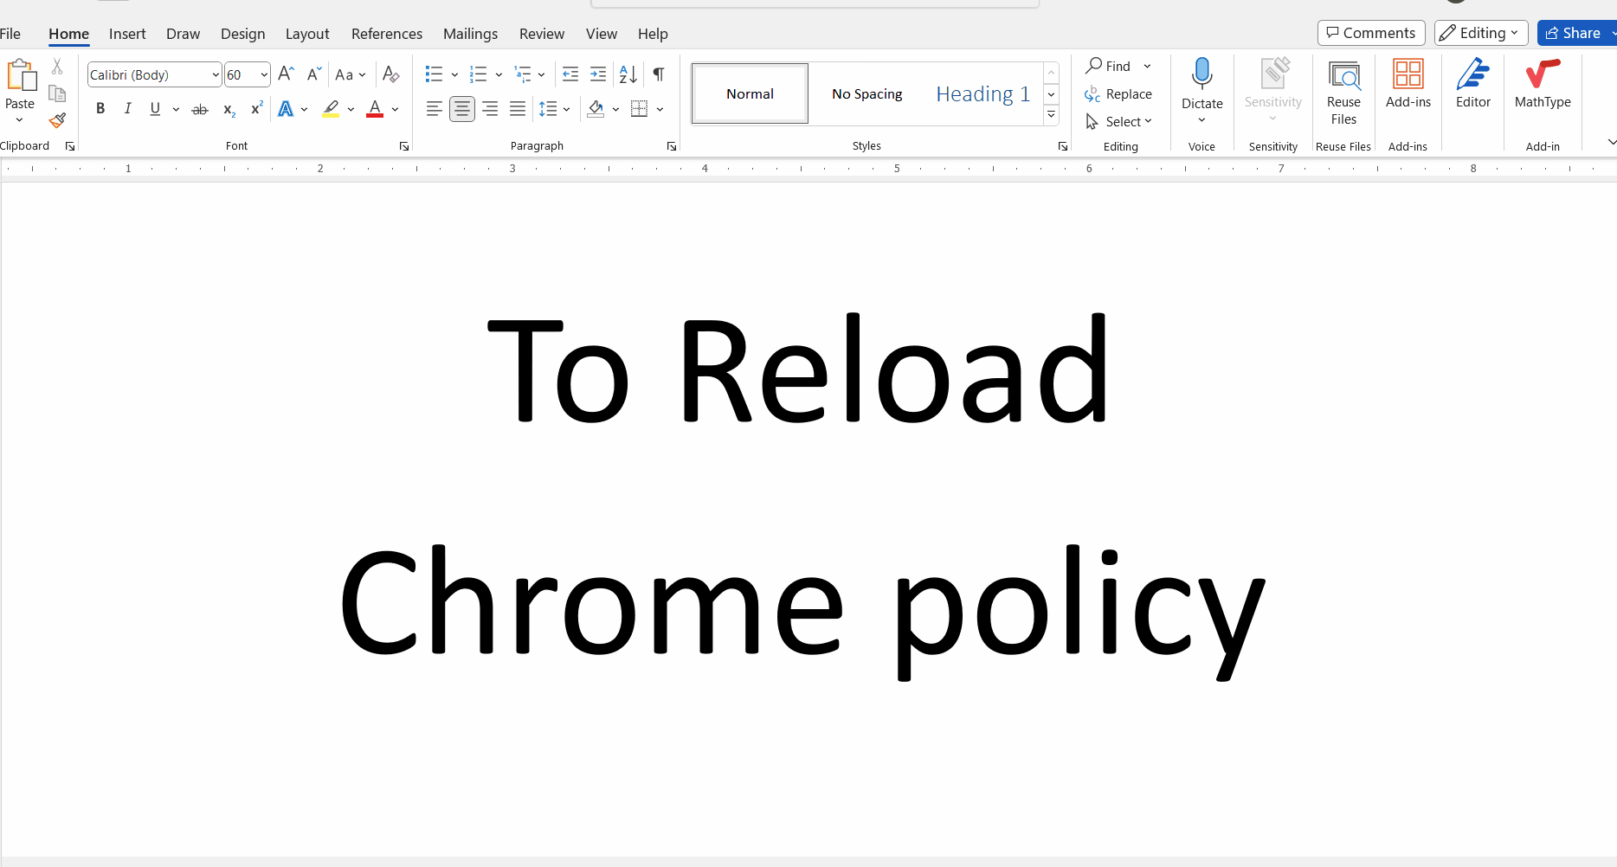Expand the Styles gallery

tap(1052, 114)
